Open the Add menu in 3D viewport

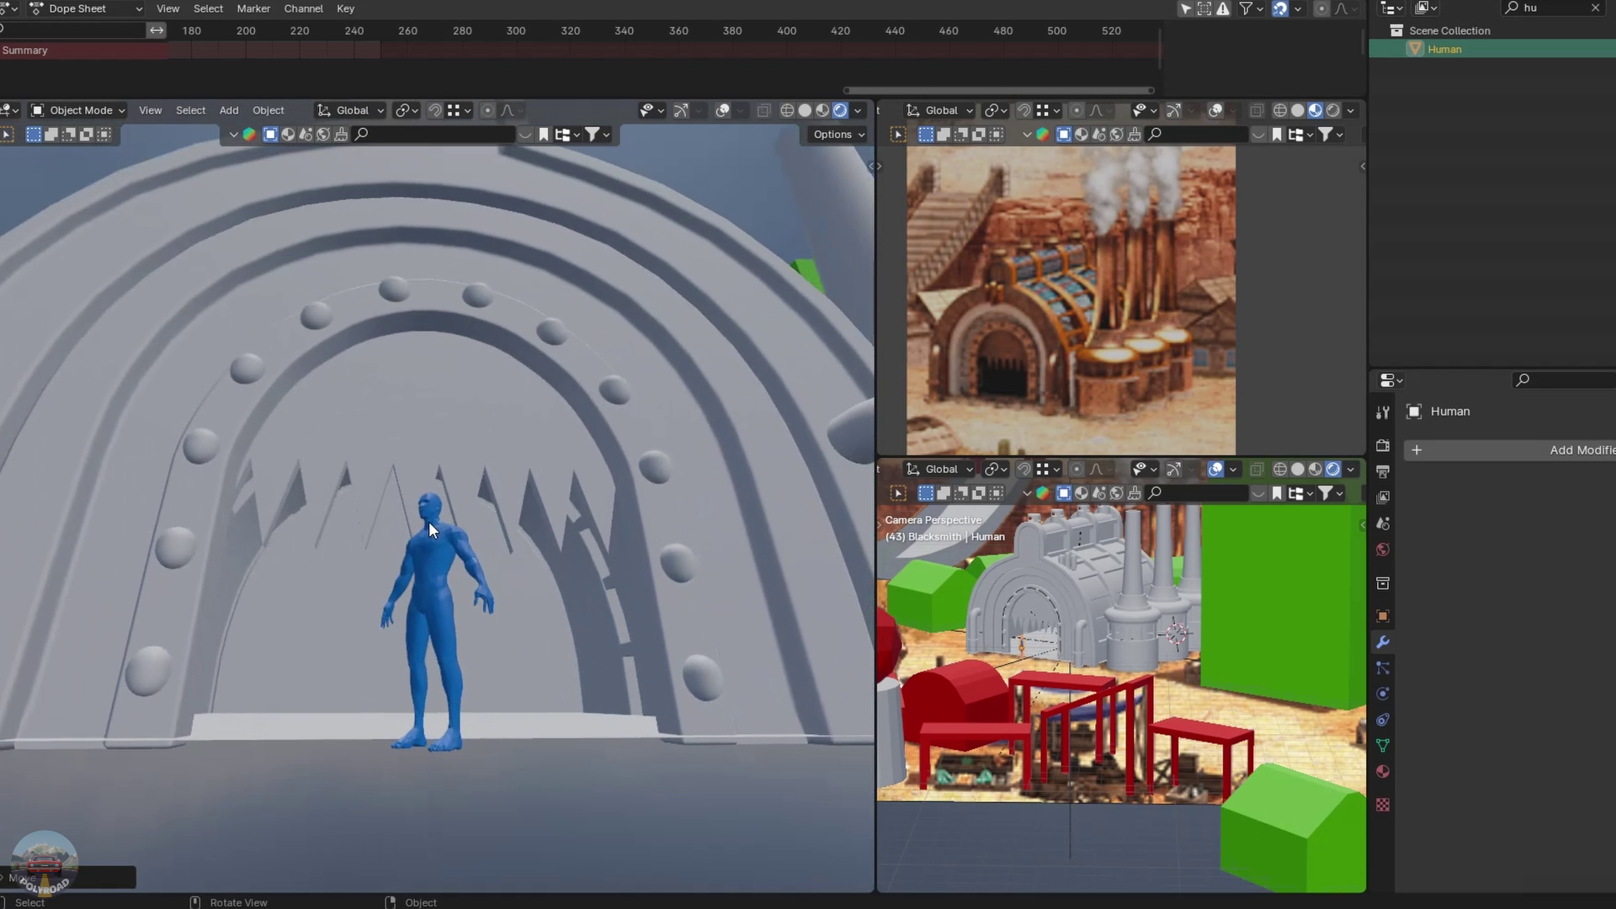(229, 110)
